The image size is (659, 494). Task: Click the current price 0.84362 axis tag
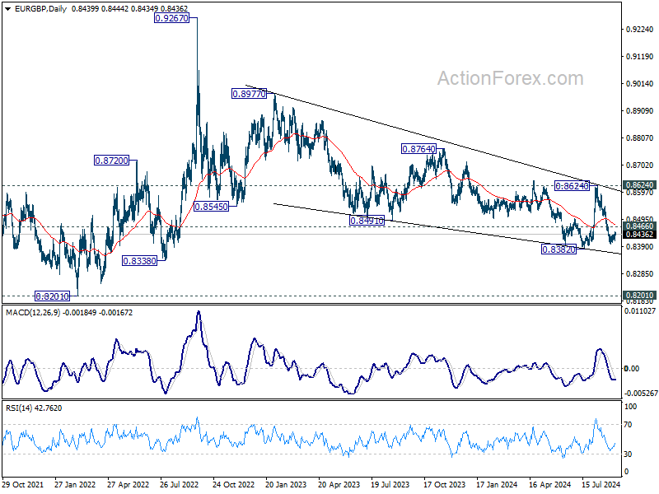[639, 235]
